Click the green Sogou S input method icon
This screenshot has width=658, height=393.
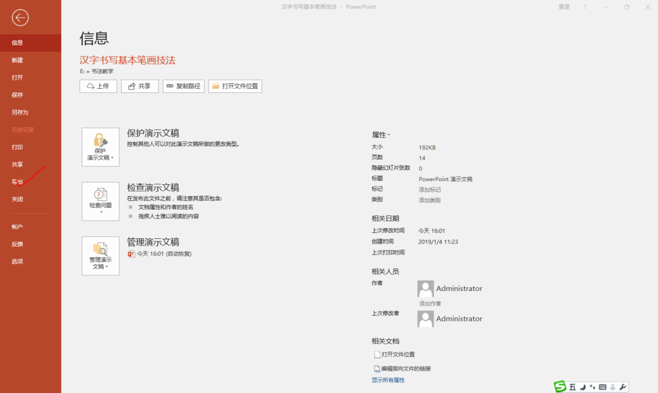(560, 386)
